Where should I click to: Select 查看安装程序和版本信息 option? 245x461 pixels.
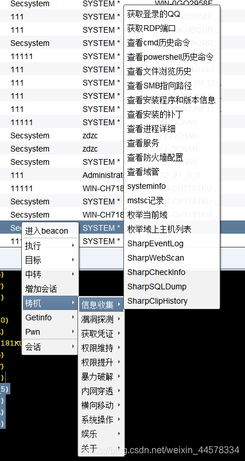point(172,100)
